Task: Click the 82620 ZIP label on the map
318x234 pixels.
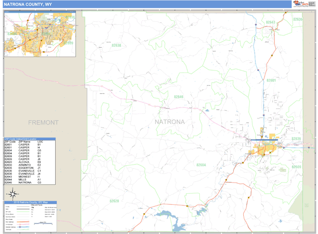Action: pyautogui.click(x=114, y=201)
